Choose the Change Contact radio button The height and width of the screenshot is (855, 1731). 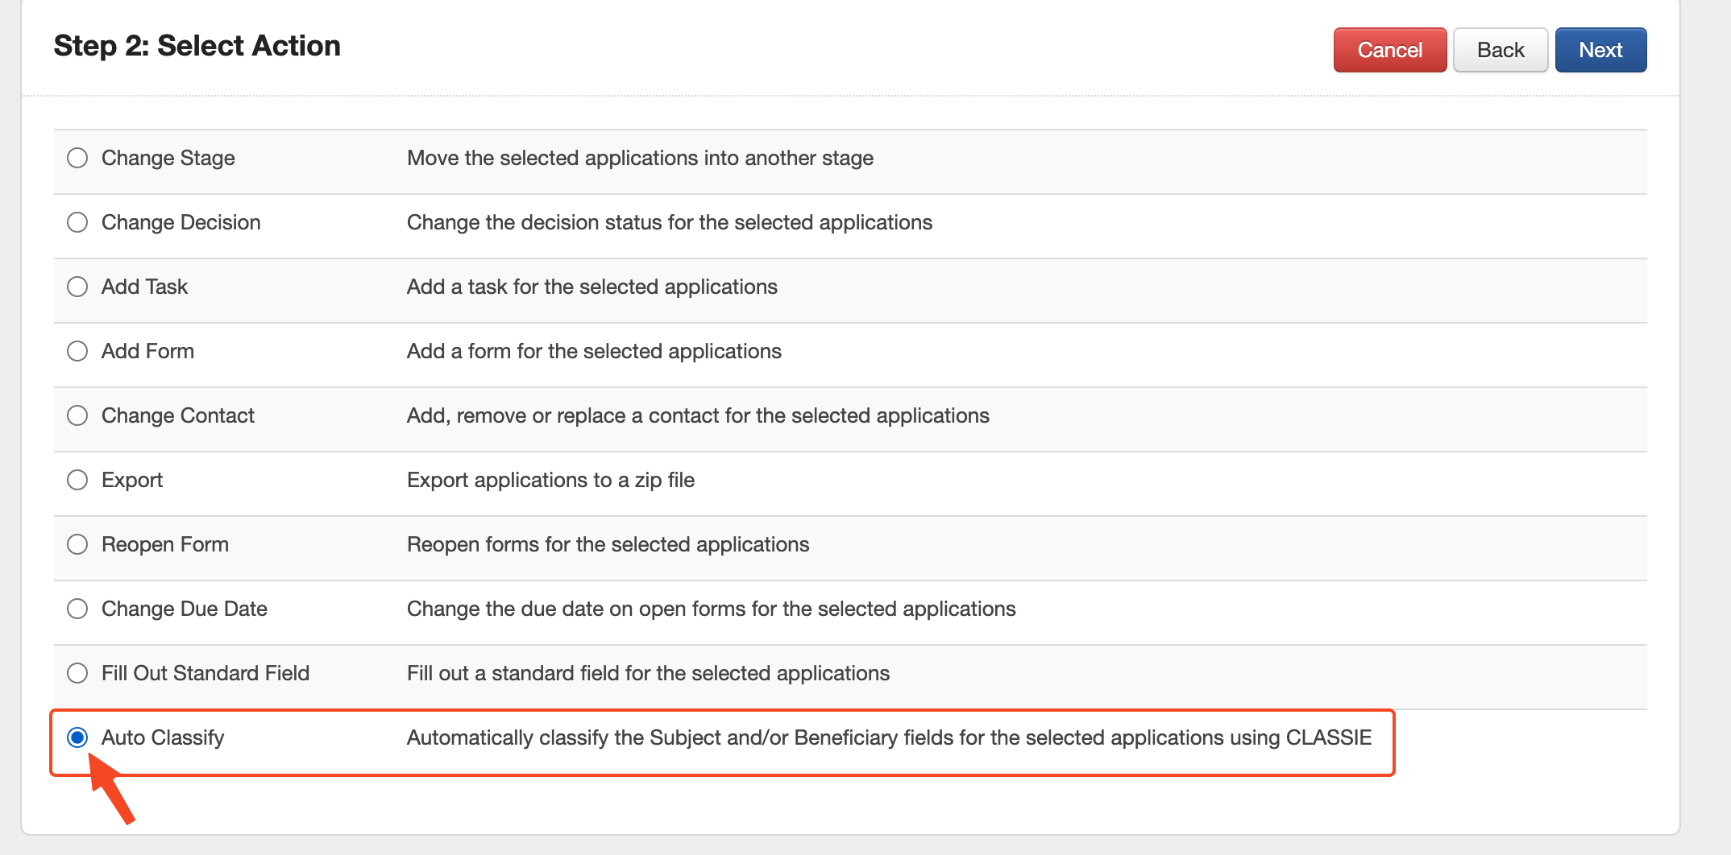[x=77, y=415]
